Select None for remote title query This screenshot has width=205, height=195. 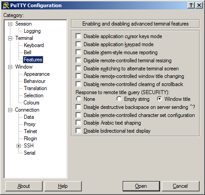[x=79, y=99]
